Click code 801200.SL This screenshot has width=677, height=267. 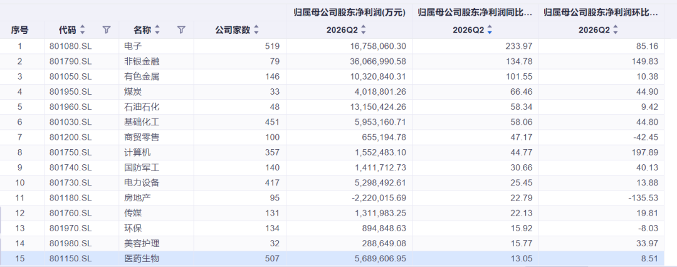point(70,137)
